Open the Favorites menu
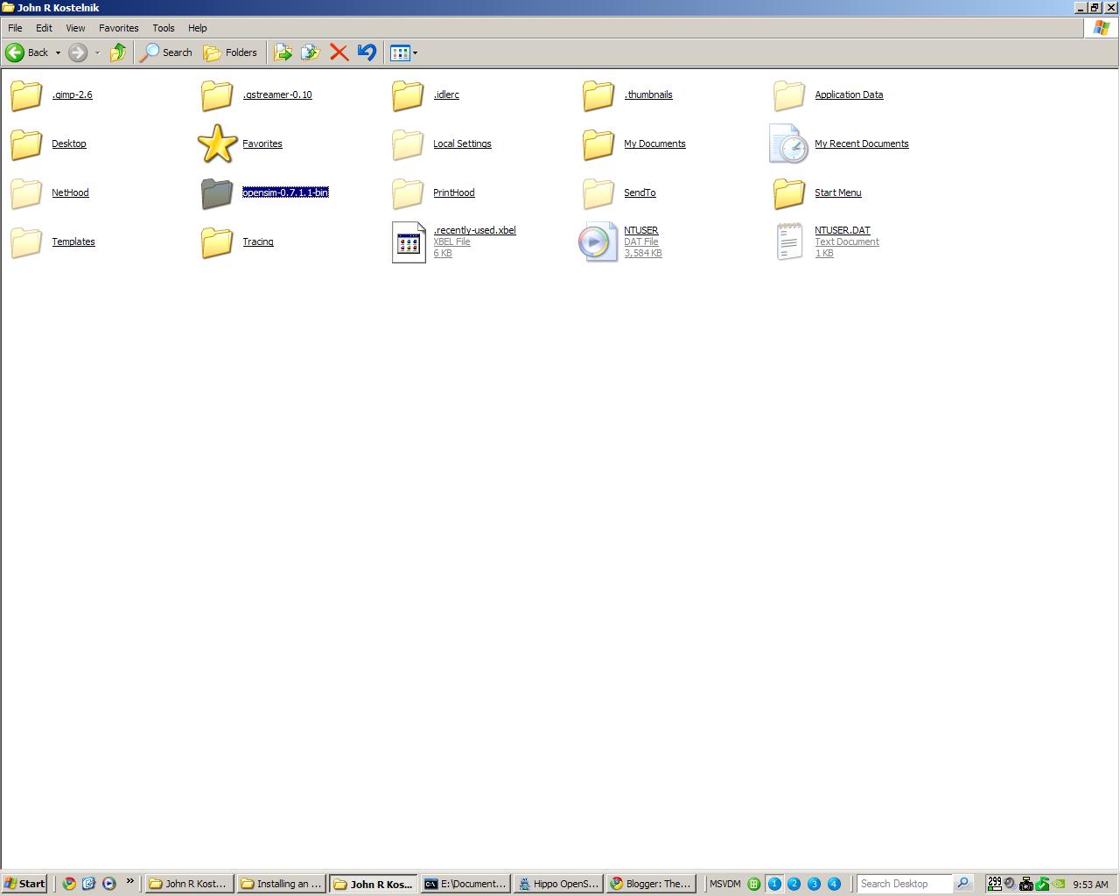The height and width of the screenshot is (896, 1120). pos(118,27)
